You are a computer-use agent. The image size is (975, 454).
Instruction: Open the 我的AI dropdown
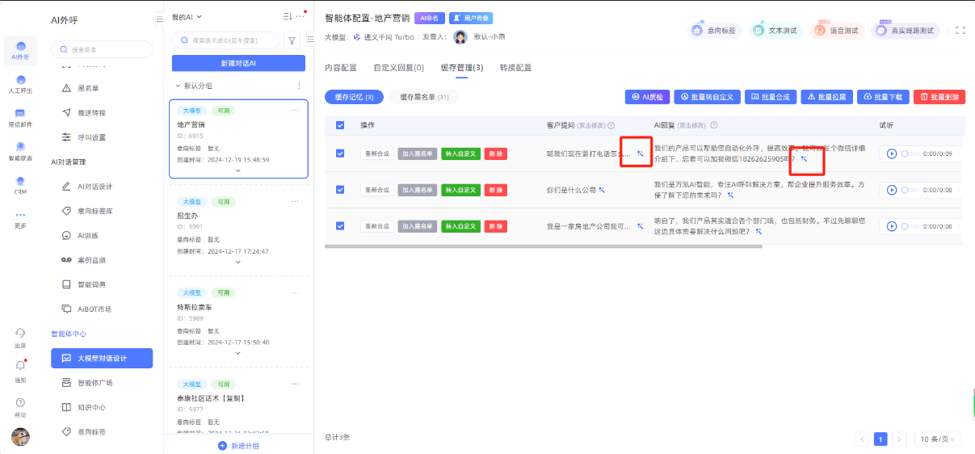(x=187, y=17)
